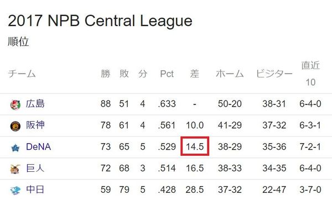Click the 順位 standings subtitle
This screenshot has width=332, height=200.
click(x=18, y=41)
